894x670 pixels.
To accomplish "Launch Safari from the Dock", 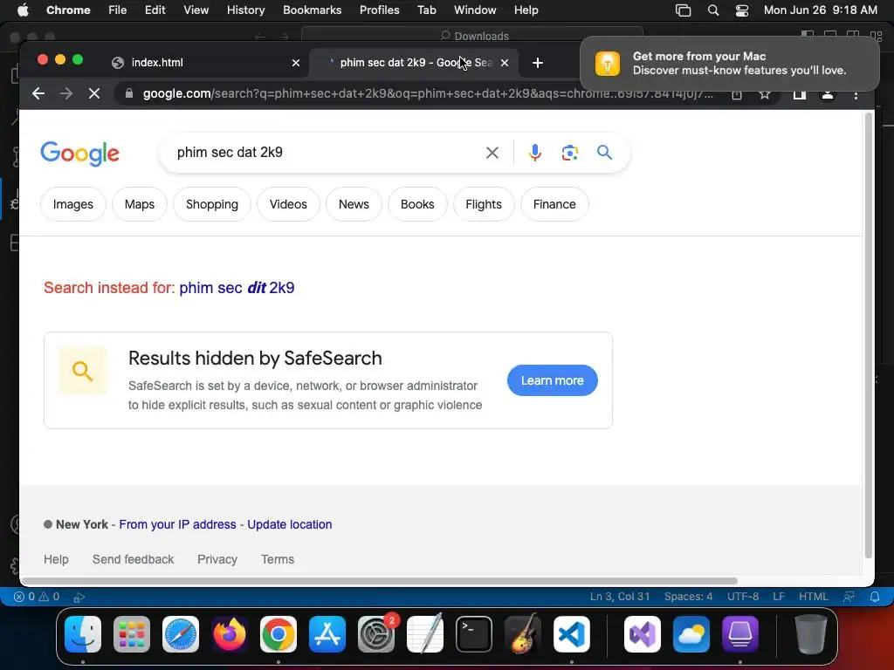I will click(x=181, y=634).
